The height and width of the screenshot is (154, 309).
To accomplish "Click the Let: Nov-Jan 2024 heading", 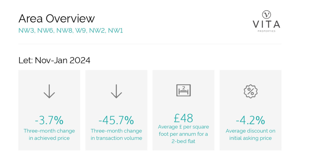I will click(x=54, y=60).
